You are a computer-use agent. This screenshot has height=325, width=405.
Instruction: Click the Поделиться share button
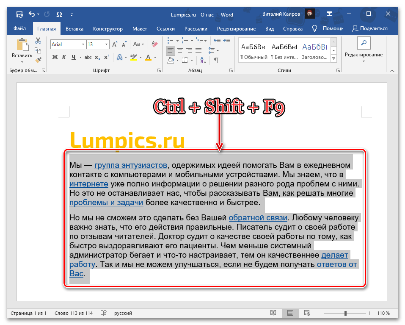(x=370, y=29)
